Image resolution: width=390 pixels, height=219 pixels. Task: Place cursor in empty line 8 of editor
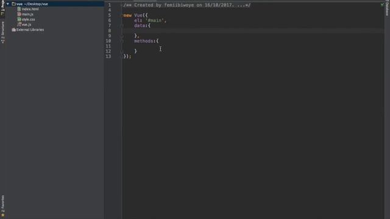pos(253,31)
